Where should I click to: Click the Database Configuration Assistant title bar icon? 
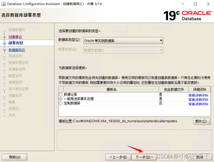(4, 4)
